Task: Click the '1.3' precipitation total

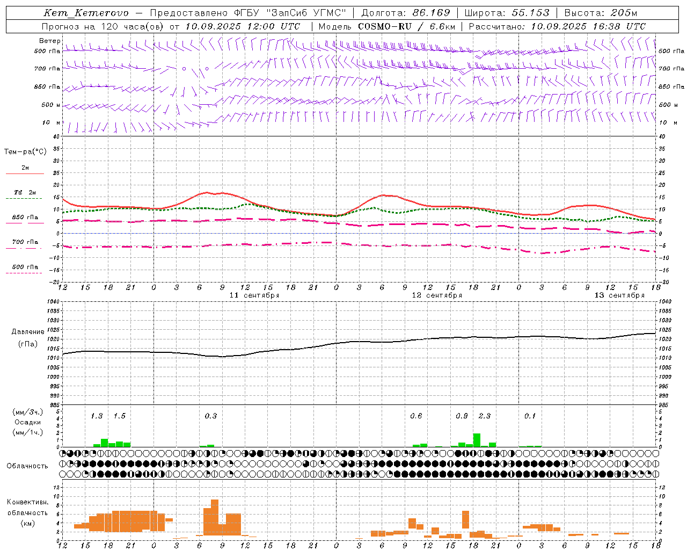Action: point(97,416)
